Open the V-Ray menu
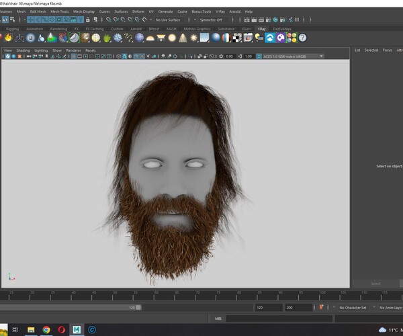The image size is (403, 336). 220,11
